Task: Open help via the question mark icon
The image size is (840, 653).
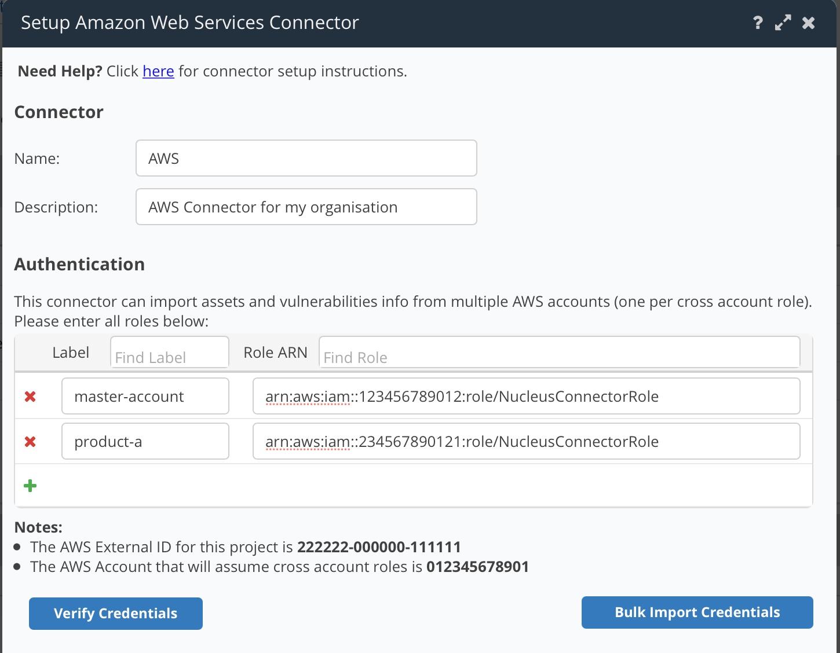Action: point(758,23)
